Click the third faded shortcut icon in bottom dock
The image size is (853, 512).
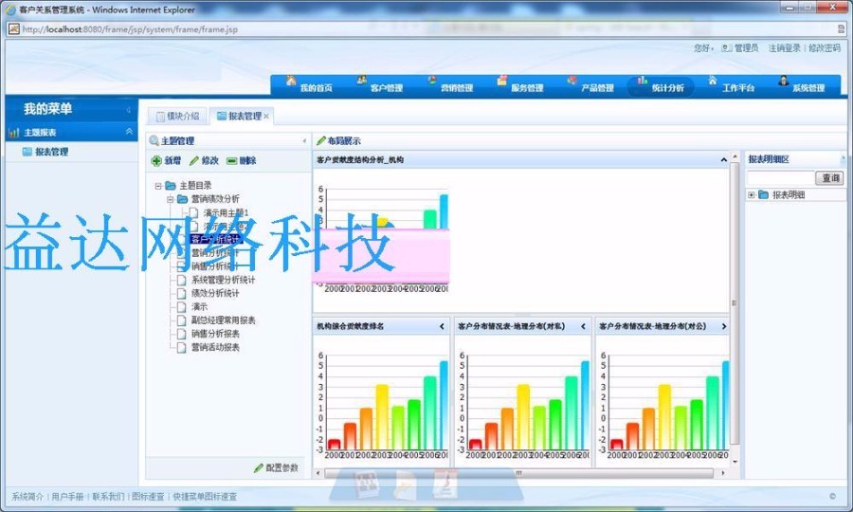tap(445, 484)
